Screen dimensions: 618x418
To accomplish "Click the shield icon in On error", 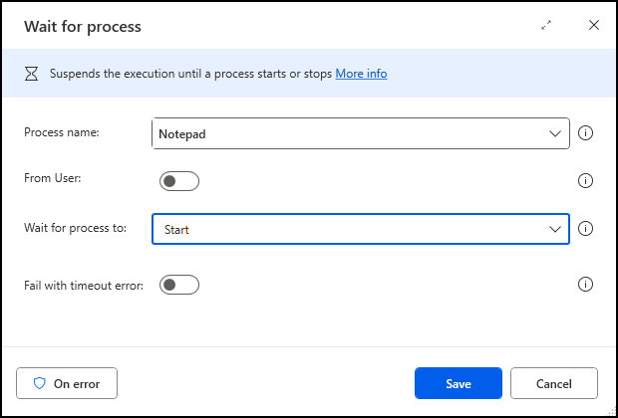I will point(40,383).
